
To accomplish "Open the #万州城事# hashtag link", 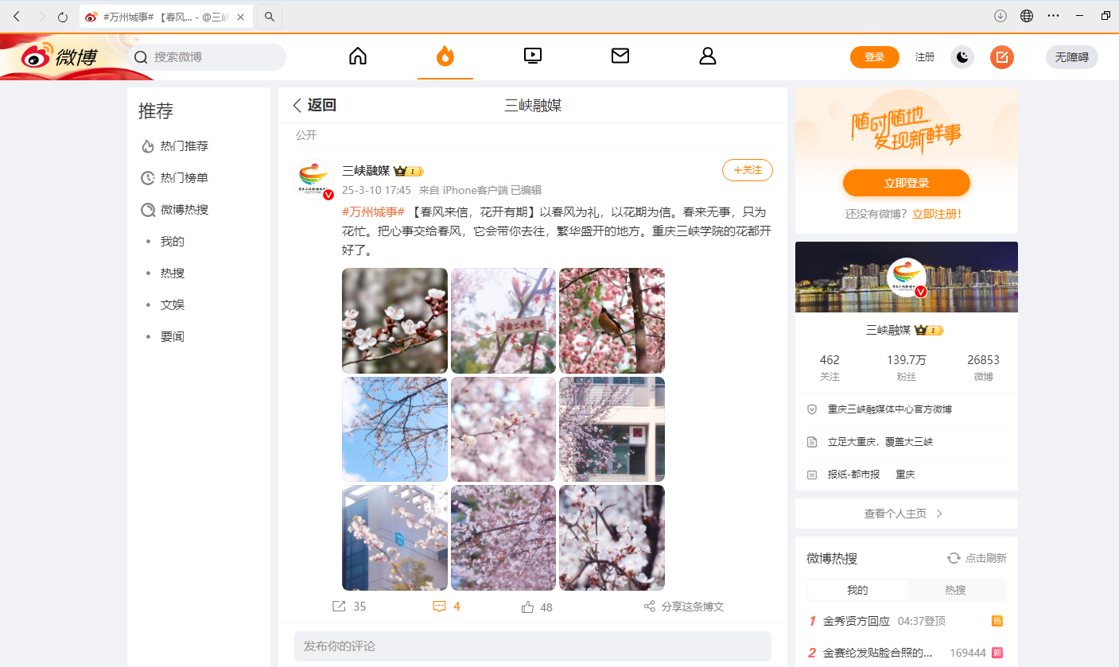I will coord(374,212).
